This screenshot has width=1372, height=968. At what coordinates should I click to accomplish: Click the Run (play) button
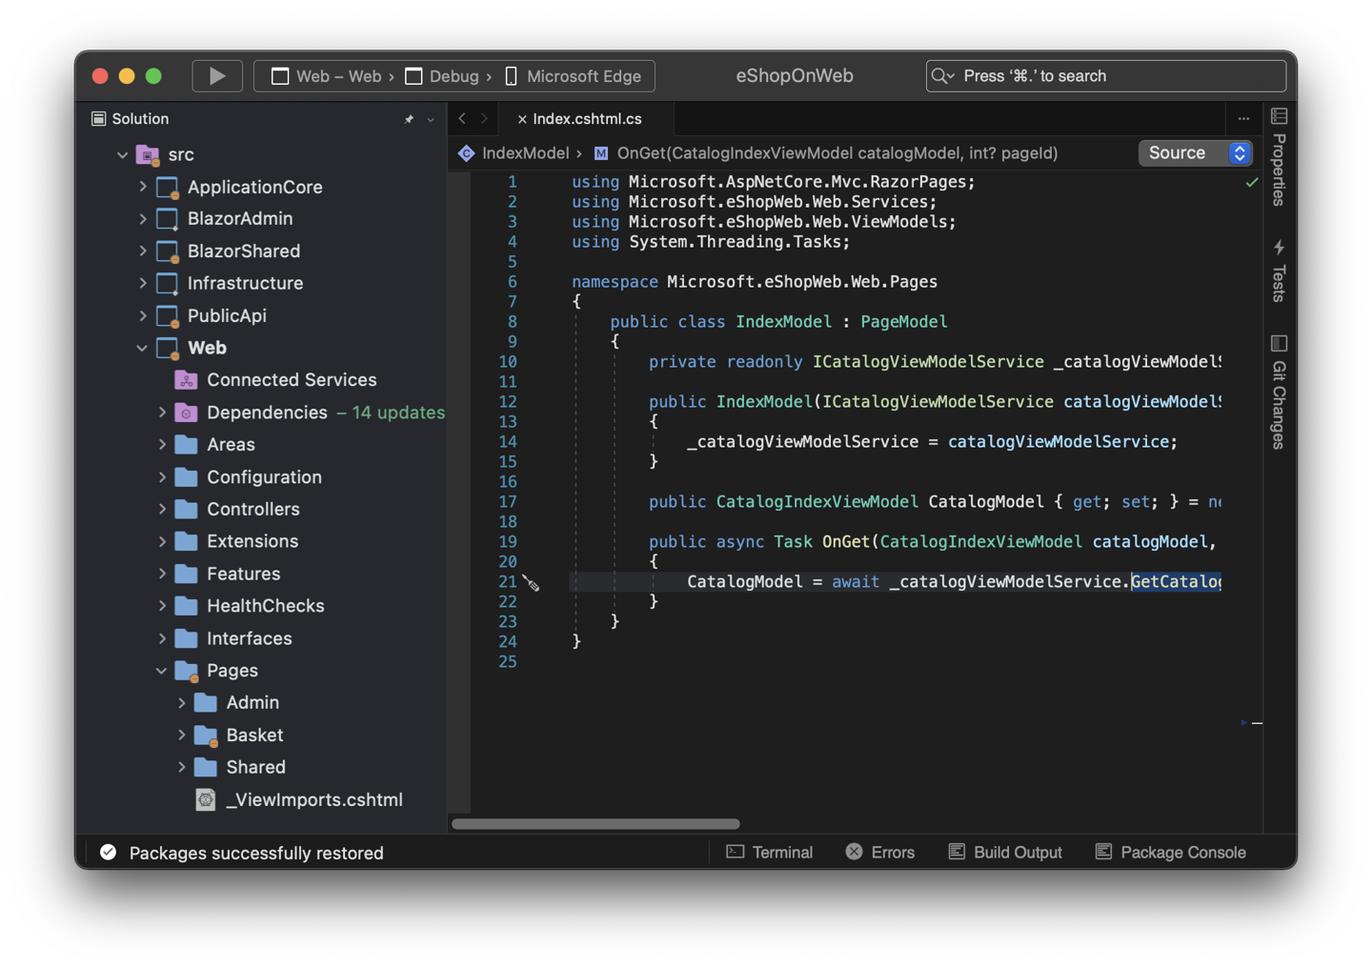217,75
